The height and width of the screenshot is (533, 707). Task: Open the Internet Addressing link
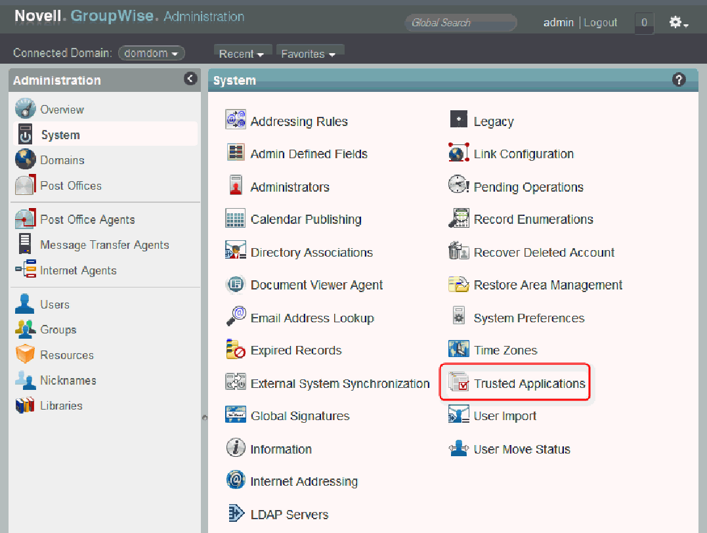tap(304, 482)
